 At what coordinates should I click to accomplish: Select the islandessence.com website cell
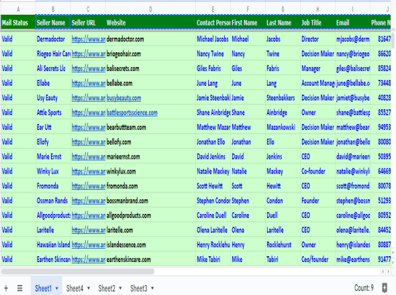150,244
